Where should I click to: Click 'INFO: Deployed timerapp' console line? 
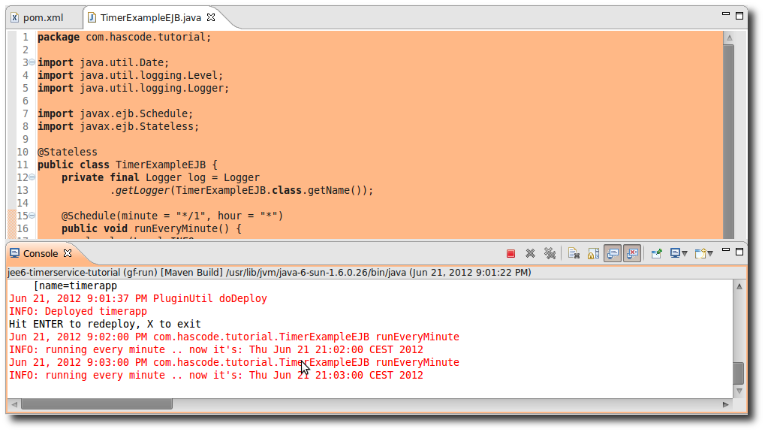(78, 311)
